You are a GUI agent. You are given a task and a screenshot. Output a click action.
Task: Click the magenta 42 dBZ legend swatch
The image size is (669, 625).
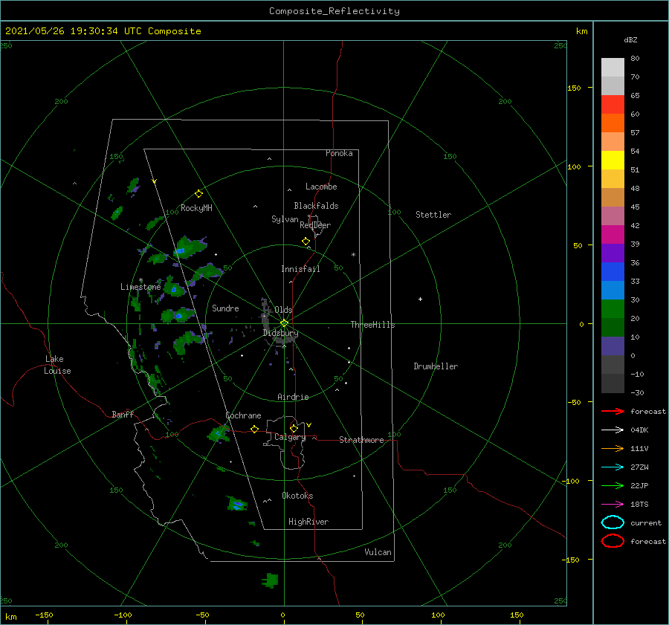(x=613, y=234)
